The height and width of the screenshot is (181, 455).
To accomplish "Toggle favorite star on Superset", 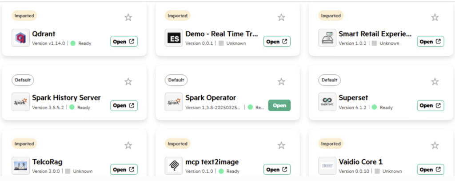I will click(435, 81).
